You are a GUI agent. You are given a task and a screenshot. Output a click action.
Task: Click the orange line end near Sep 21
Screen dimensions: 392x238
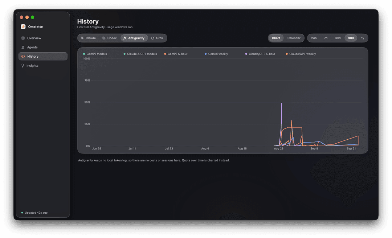coord(358,136)
